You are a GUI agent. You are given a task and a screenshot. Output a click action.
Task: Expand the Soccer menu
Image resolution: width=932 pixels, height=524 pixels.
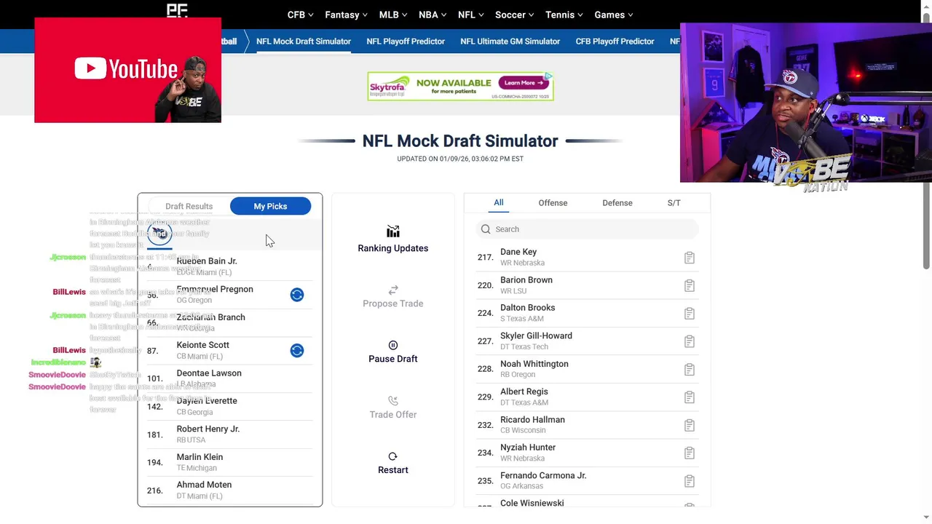tap(515, 15)
